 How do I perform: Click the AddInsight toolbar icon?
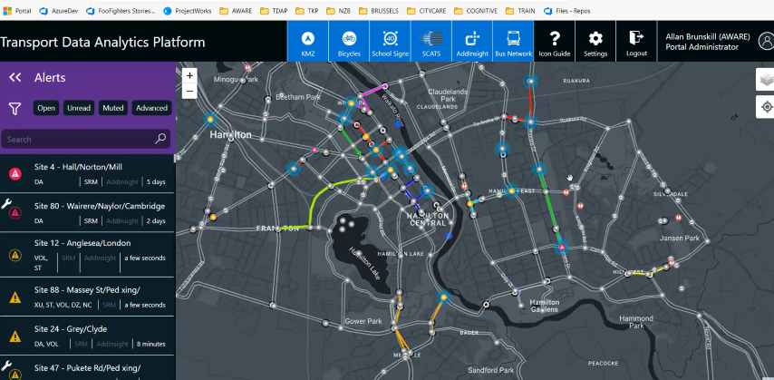click(x=472, y=42)
